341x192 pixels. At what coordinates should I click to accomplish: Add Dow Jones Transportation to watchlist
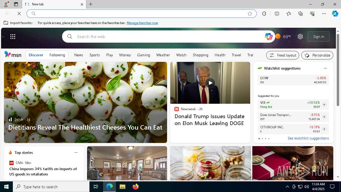[324, 117]
